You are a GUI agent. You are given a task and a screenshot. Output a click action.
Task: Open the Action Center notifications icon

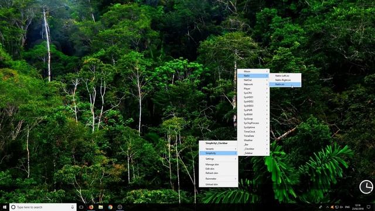[x=369, y=207]
